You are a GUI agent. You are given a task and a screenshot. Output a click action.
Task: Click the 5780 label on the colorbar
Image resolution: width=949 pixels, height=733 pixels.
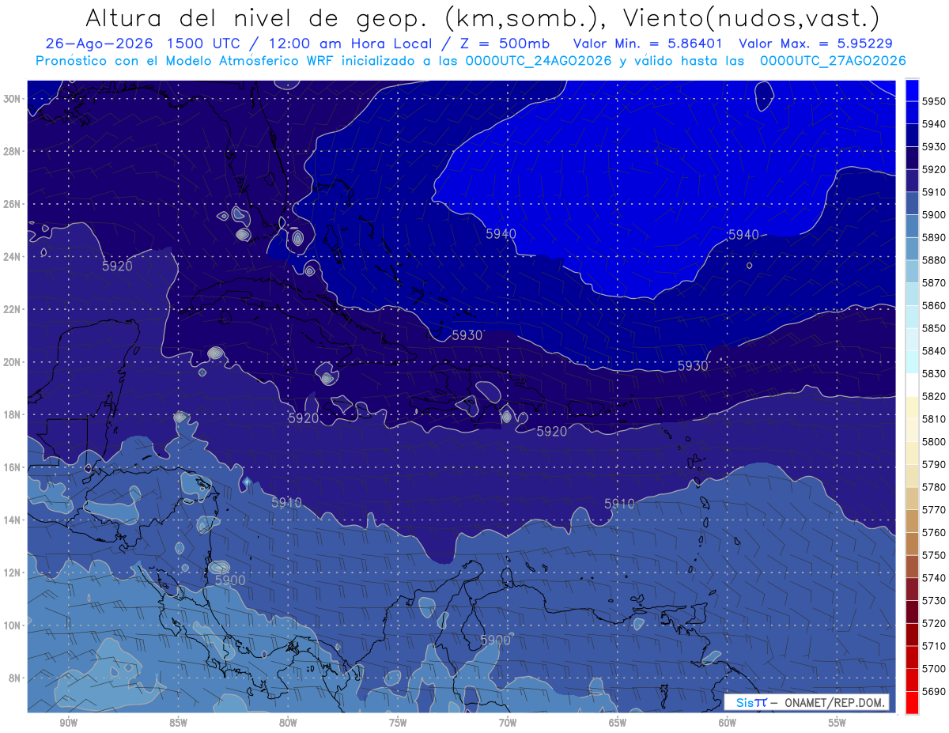tap(934, 486)
